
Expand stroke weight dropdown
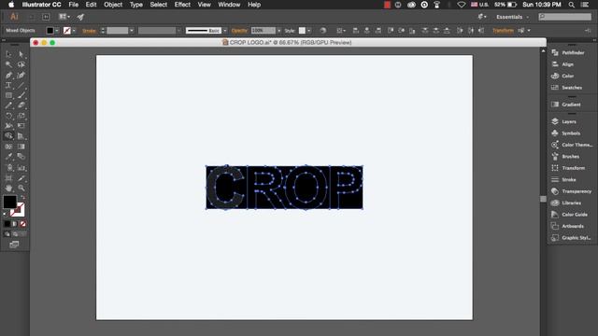point(132,31)
